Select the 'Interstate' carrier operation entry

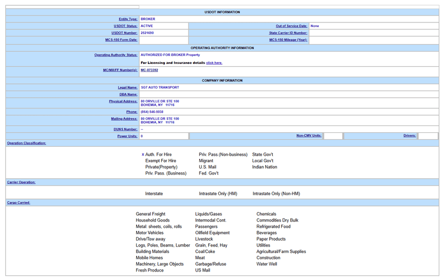(154, 194)
